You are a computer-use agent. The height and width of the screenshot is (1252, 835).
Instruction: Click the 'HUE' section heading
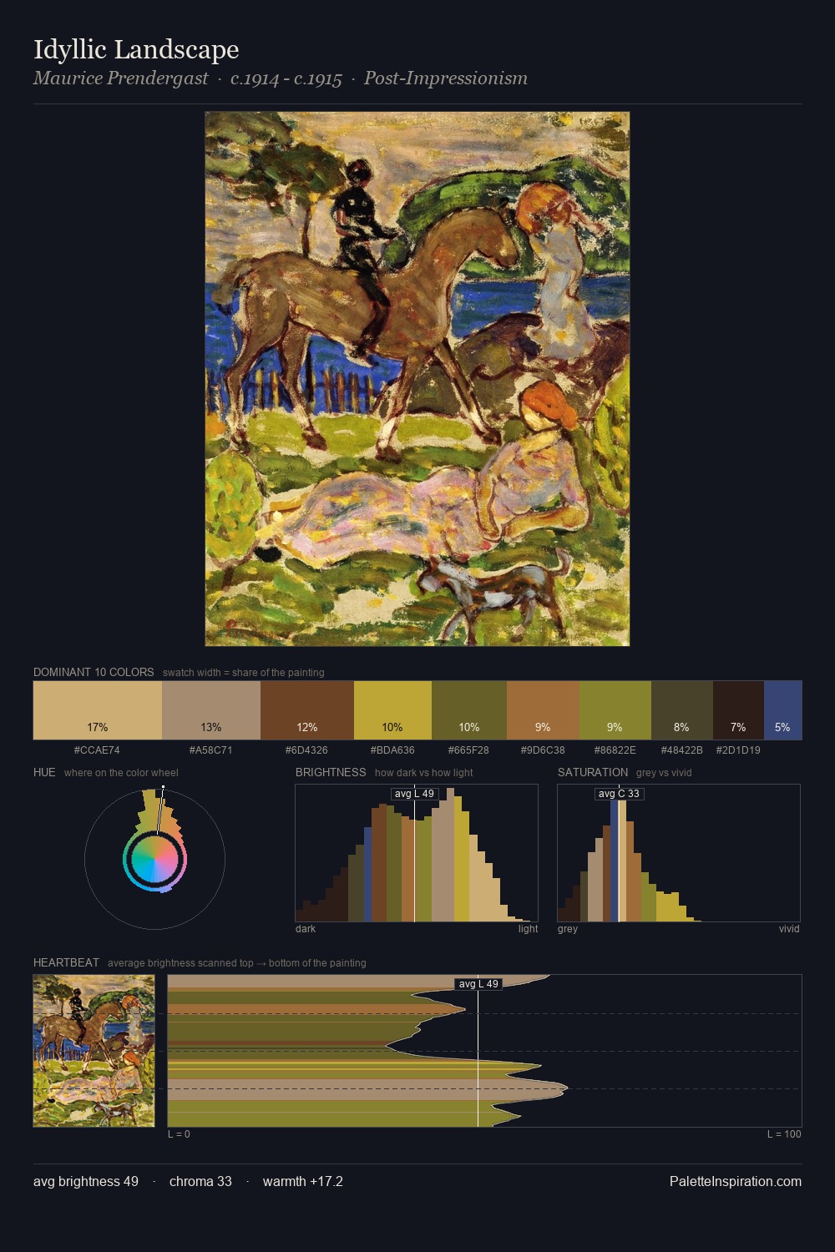(44, 773)
